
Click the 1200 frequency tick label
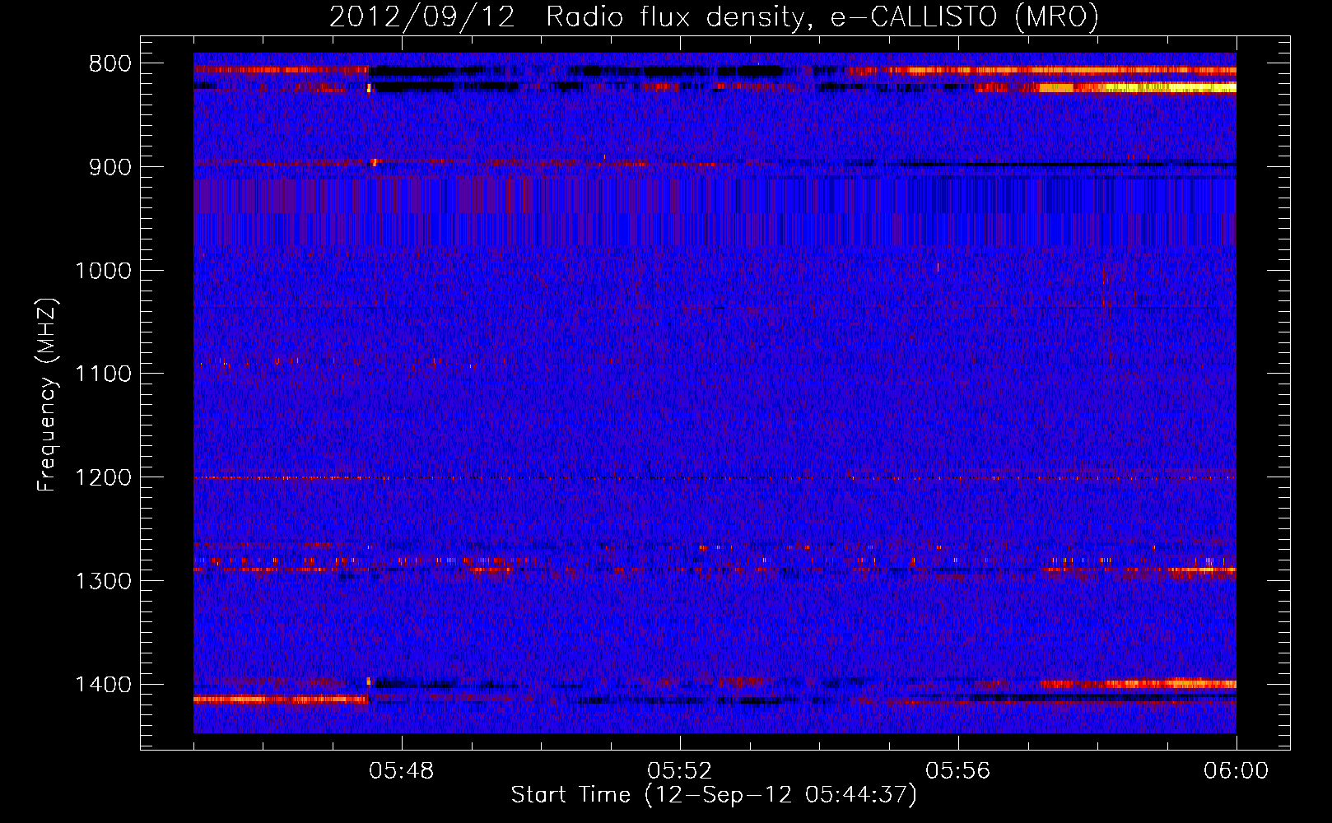tap(103, 478)
